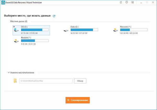
Task: Minimize the Data Recovery Wizard window
Action: coord(141,2)
